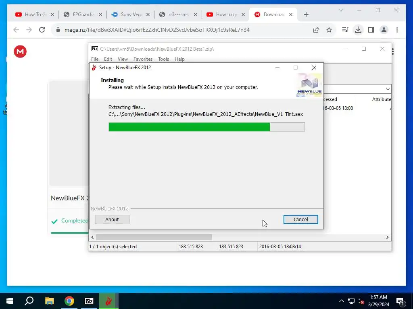Click the address bar URL
The image size is (413, 309).
157,30
